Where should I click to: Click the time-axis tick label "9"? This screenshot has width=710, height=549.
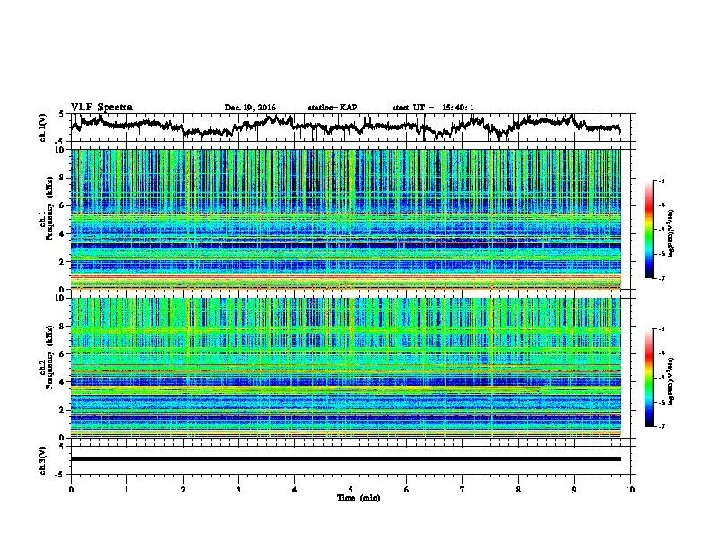(x=574, y=490)
